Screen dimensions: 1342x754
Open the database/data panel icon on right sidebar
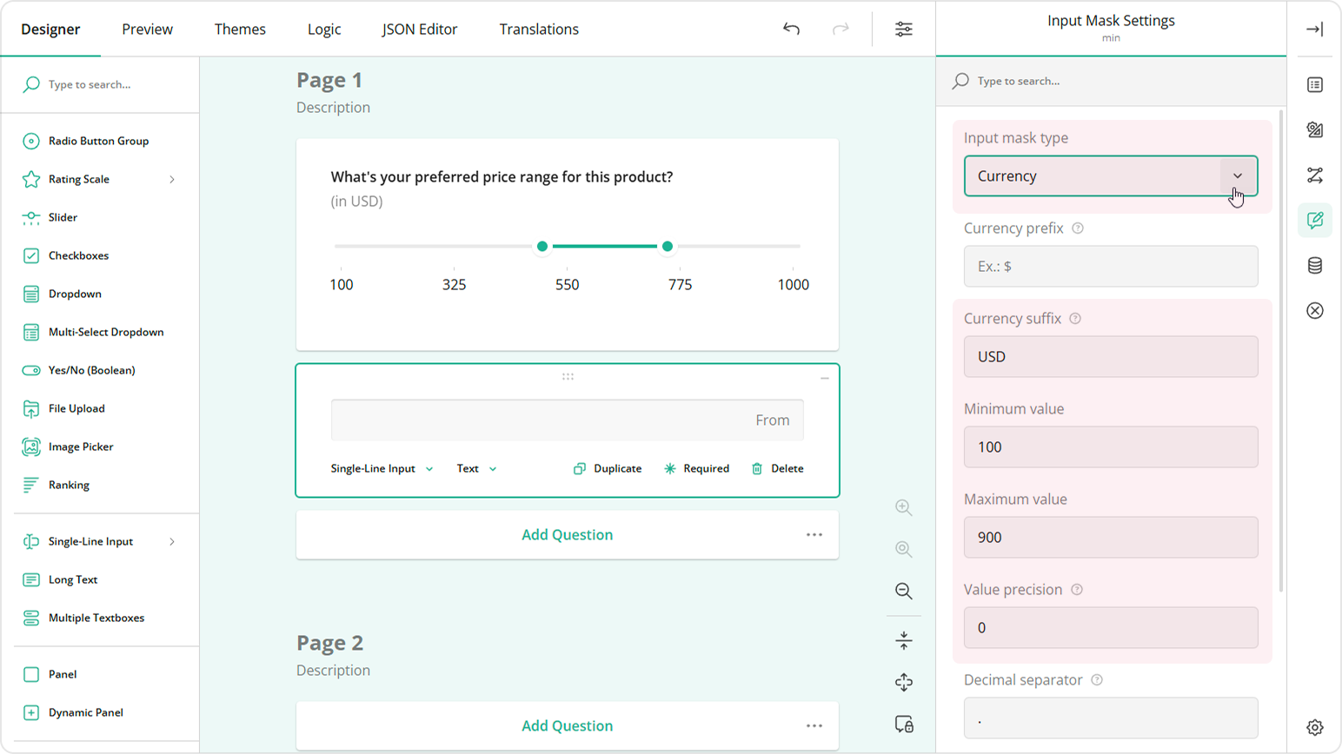(1315, 265)
